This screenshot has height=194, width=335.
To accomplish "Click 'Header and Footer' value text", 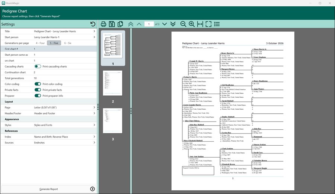I will coord(45,113).
